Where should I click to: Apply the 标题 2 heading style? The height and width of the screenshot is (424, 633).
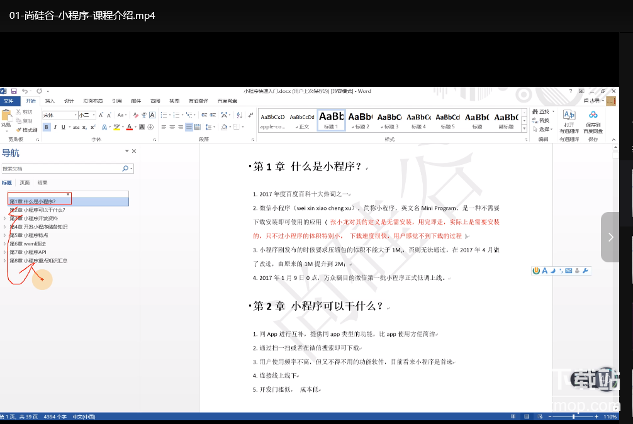click(360, 120)
